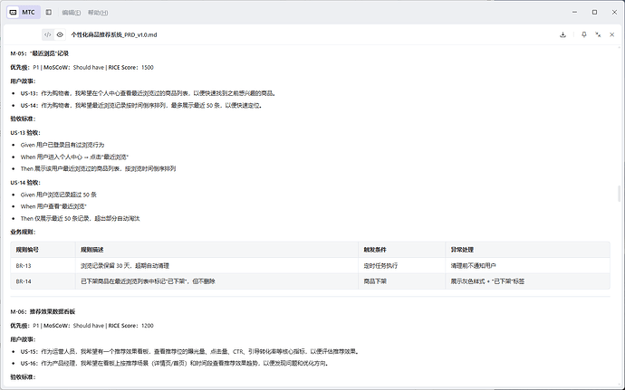
Task: Collapse the document panel from fullscreen
Action: coord(598,34)
